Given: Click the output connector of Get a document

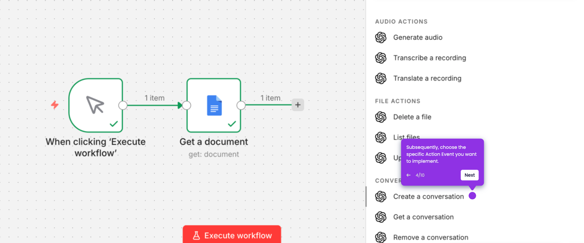Looking at the screenshot, I should tap(241, 105).
